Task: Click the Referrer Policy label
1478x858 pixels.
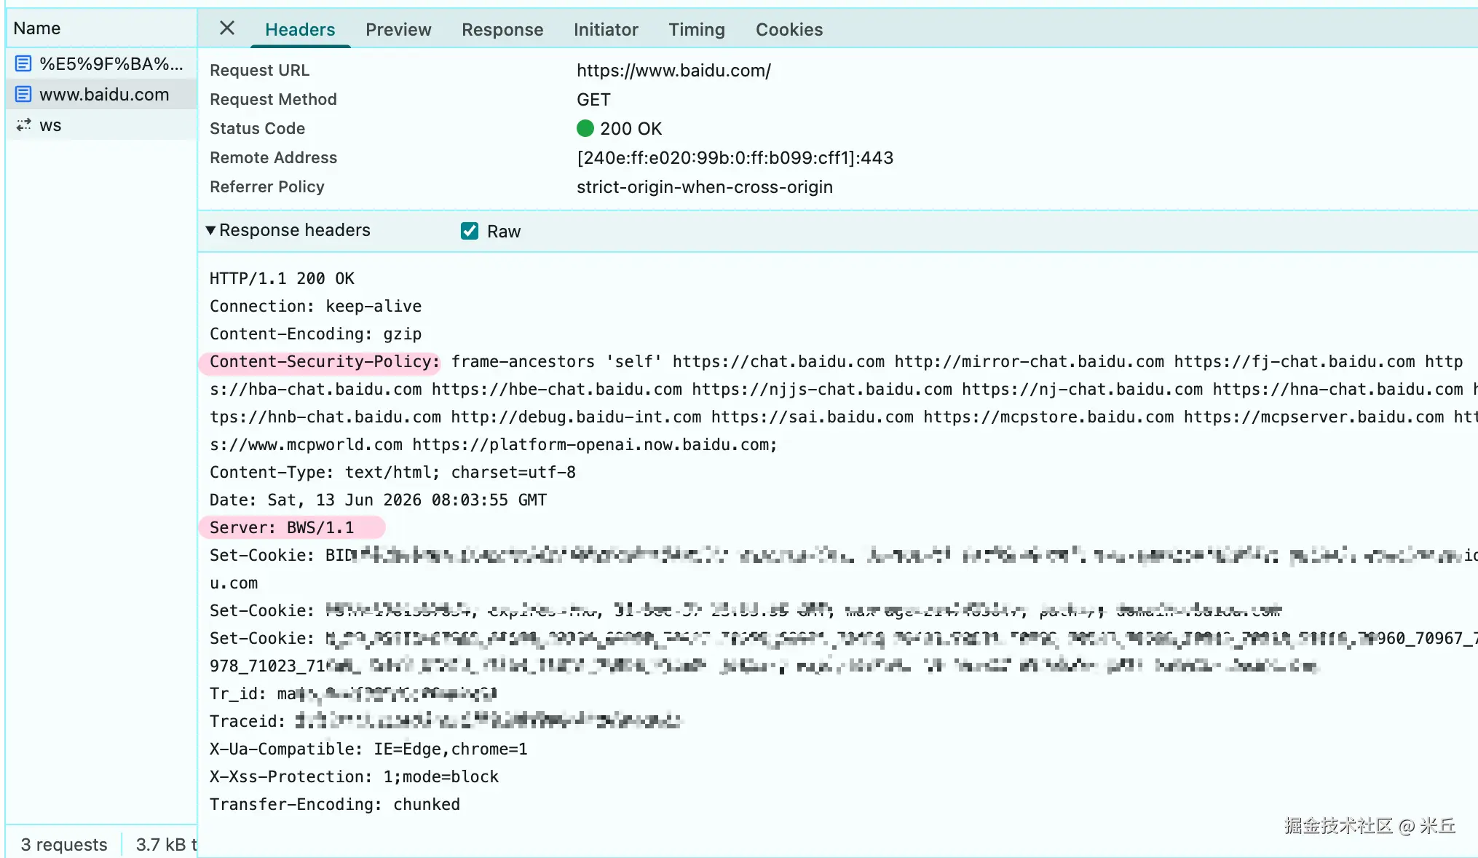Action: (267, 187)
